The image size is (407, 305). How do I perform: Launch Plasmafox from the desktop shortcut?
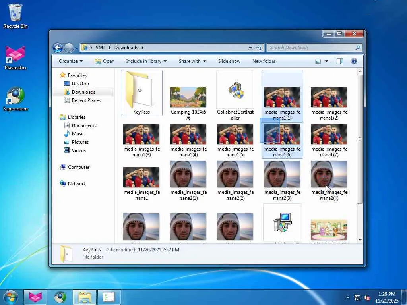point(16,58)
